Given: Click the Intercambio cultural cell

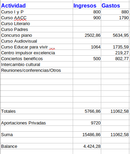Looking at the screenshot, I should click(37, 64).
